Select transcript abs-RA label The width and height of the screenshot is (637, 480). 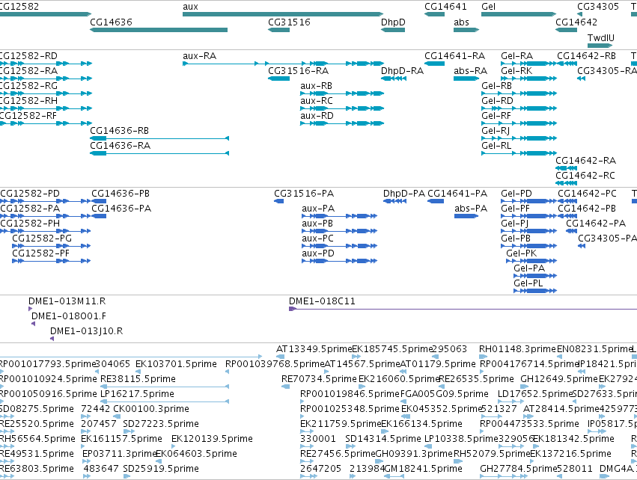[470, 70]
